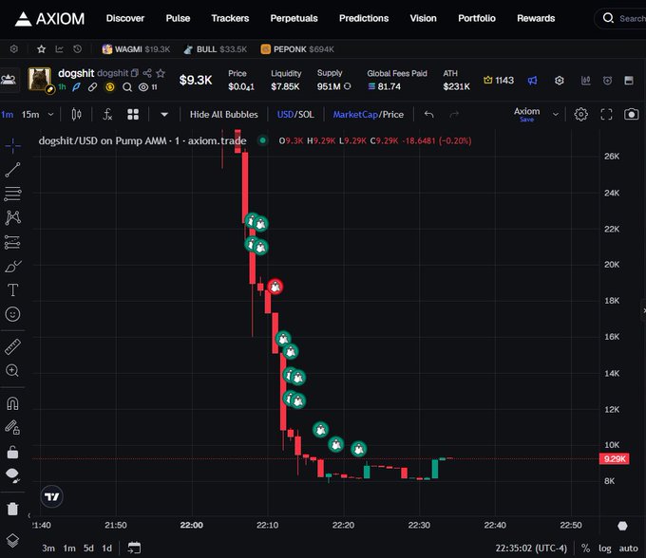
Task: Open the emoji icons tool
Action: (x=12, y=314)
